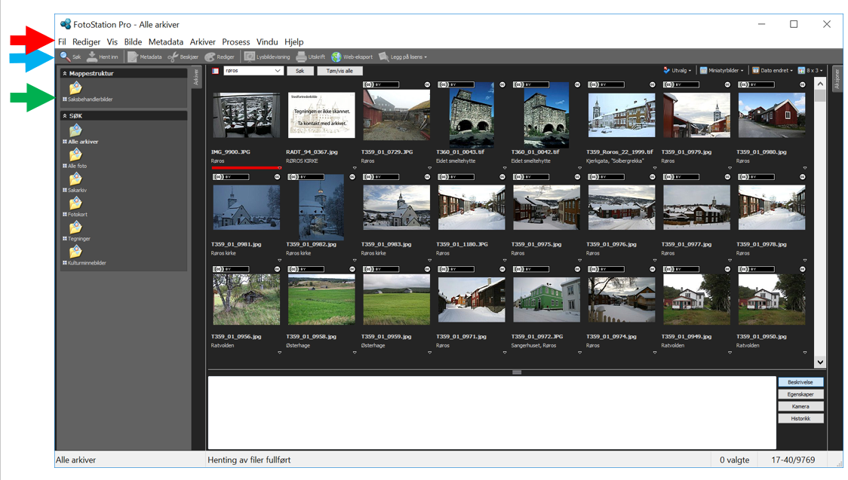This screenshot has height=480, width=848.
Task: Click the Utskrift printer icon
Action: pyautogui.click(x=301, y=57)
